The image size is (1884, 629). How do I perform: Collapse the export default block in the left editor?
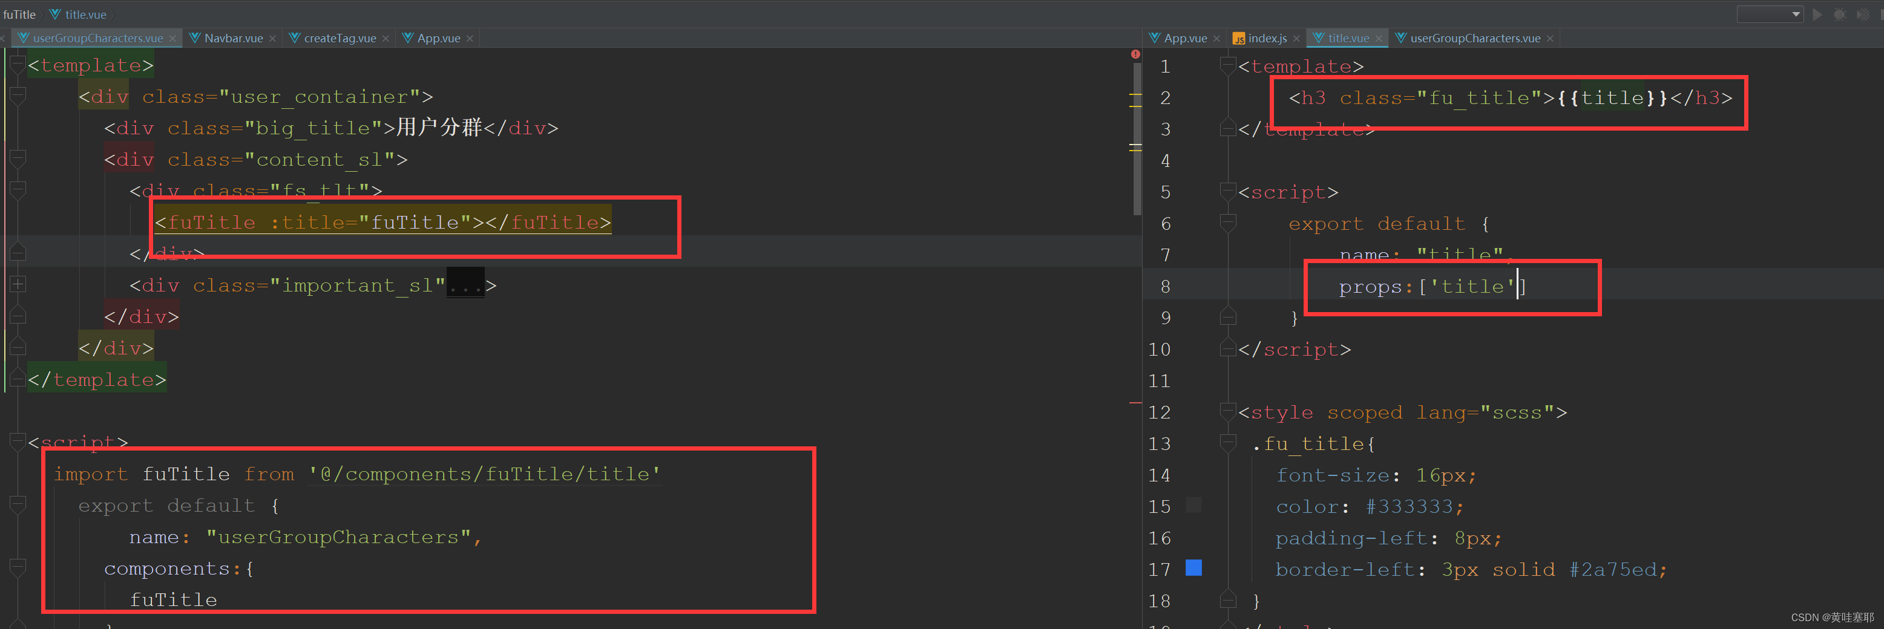pos(18,504)
